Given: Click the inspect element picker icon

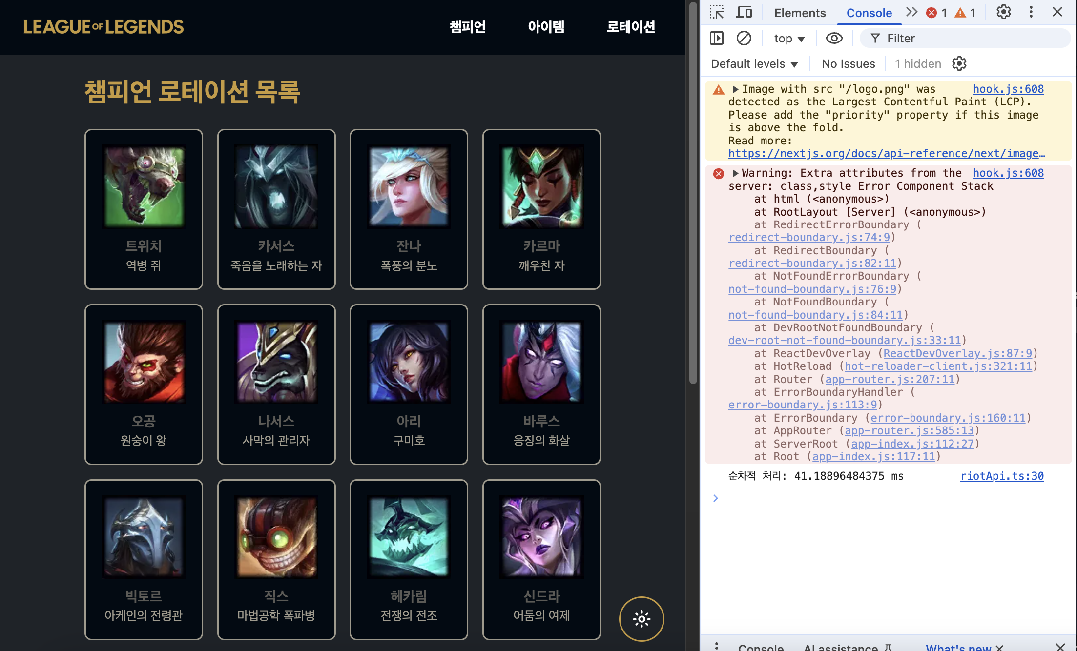Looking at the screenshot, I should (x=717, y=12).
